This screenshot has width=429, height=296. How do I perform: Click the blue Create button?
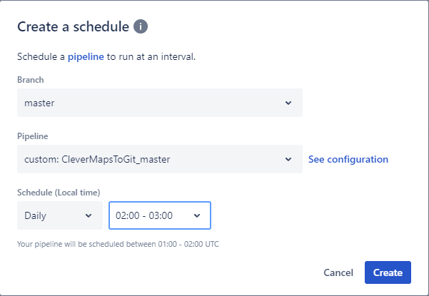click(388, 272)
